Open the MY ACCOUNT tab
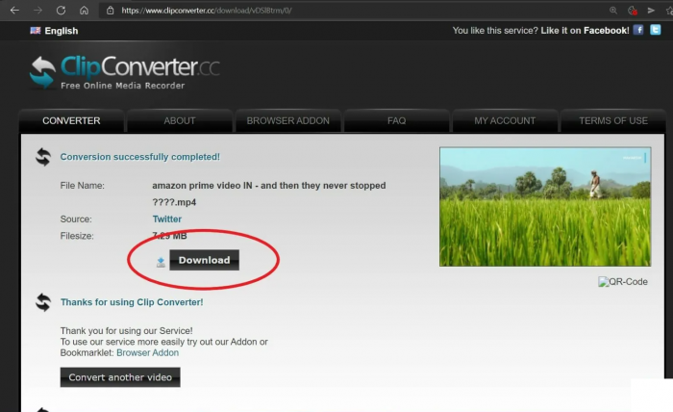Viewport: 673px width, 412px height. click(505, 120)
